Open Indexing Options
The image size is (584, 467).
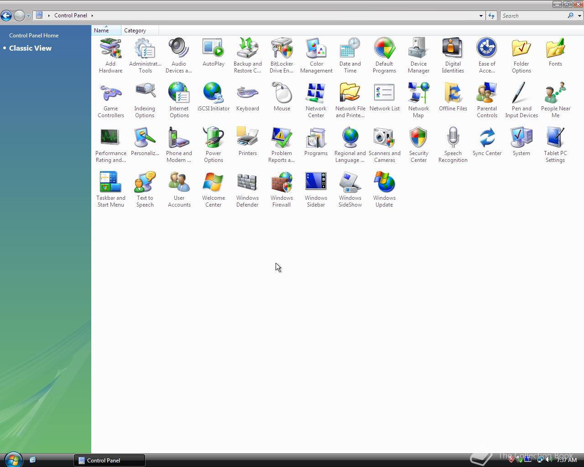tap(145, 100)
